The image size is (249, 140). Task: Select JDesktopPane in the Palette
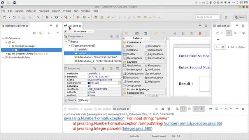[133, 58]
